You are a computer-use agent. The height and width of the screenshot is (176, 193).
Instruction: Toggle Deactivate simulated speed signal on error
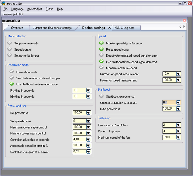[x=101, y=55]
